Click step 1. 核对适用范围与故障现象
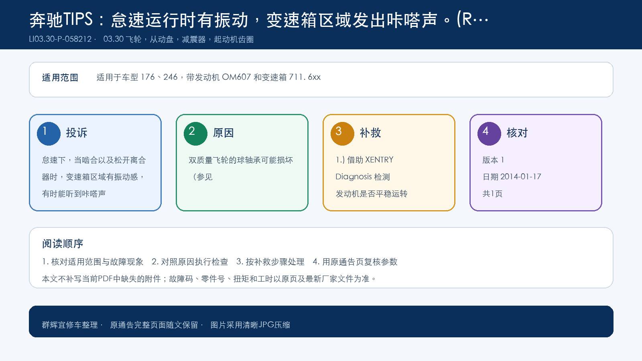 pos(93,262)
